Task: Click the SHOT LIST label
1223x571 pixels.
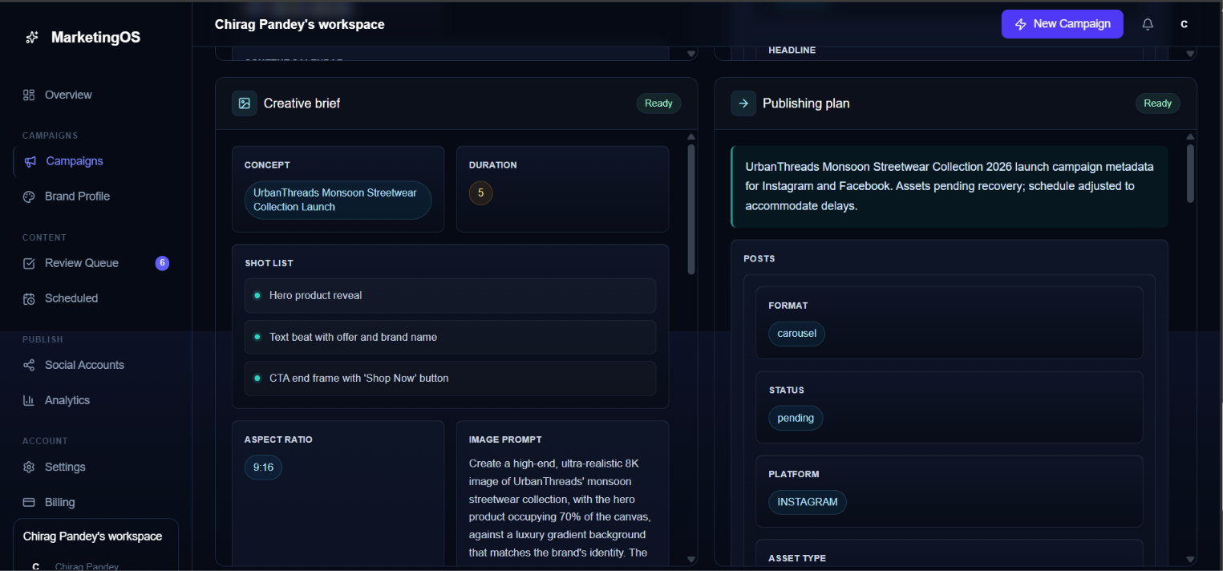Action: click(269, 263)
